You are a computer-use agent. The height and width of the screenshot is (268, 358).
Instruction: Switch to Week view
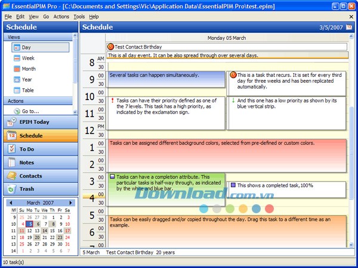point(27,58)
